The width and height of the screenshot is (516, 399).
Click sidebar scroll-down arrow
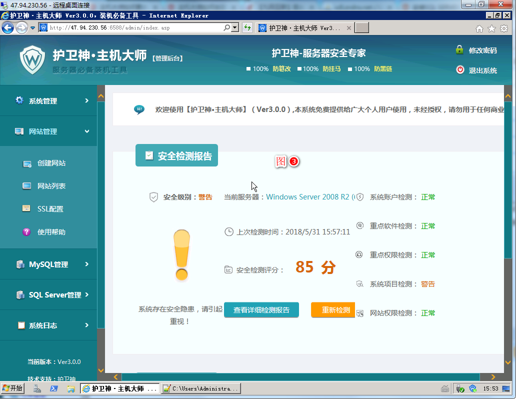101,370
